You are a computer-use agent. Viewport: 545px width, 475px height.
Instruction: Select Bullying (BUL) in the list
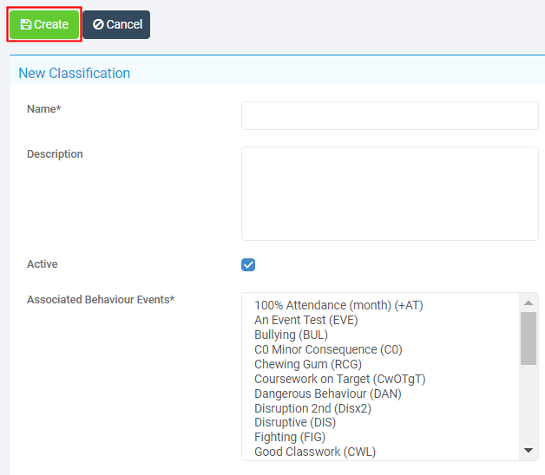click(291, 335)
